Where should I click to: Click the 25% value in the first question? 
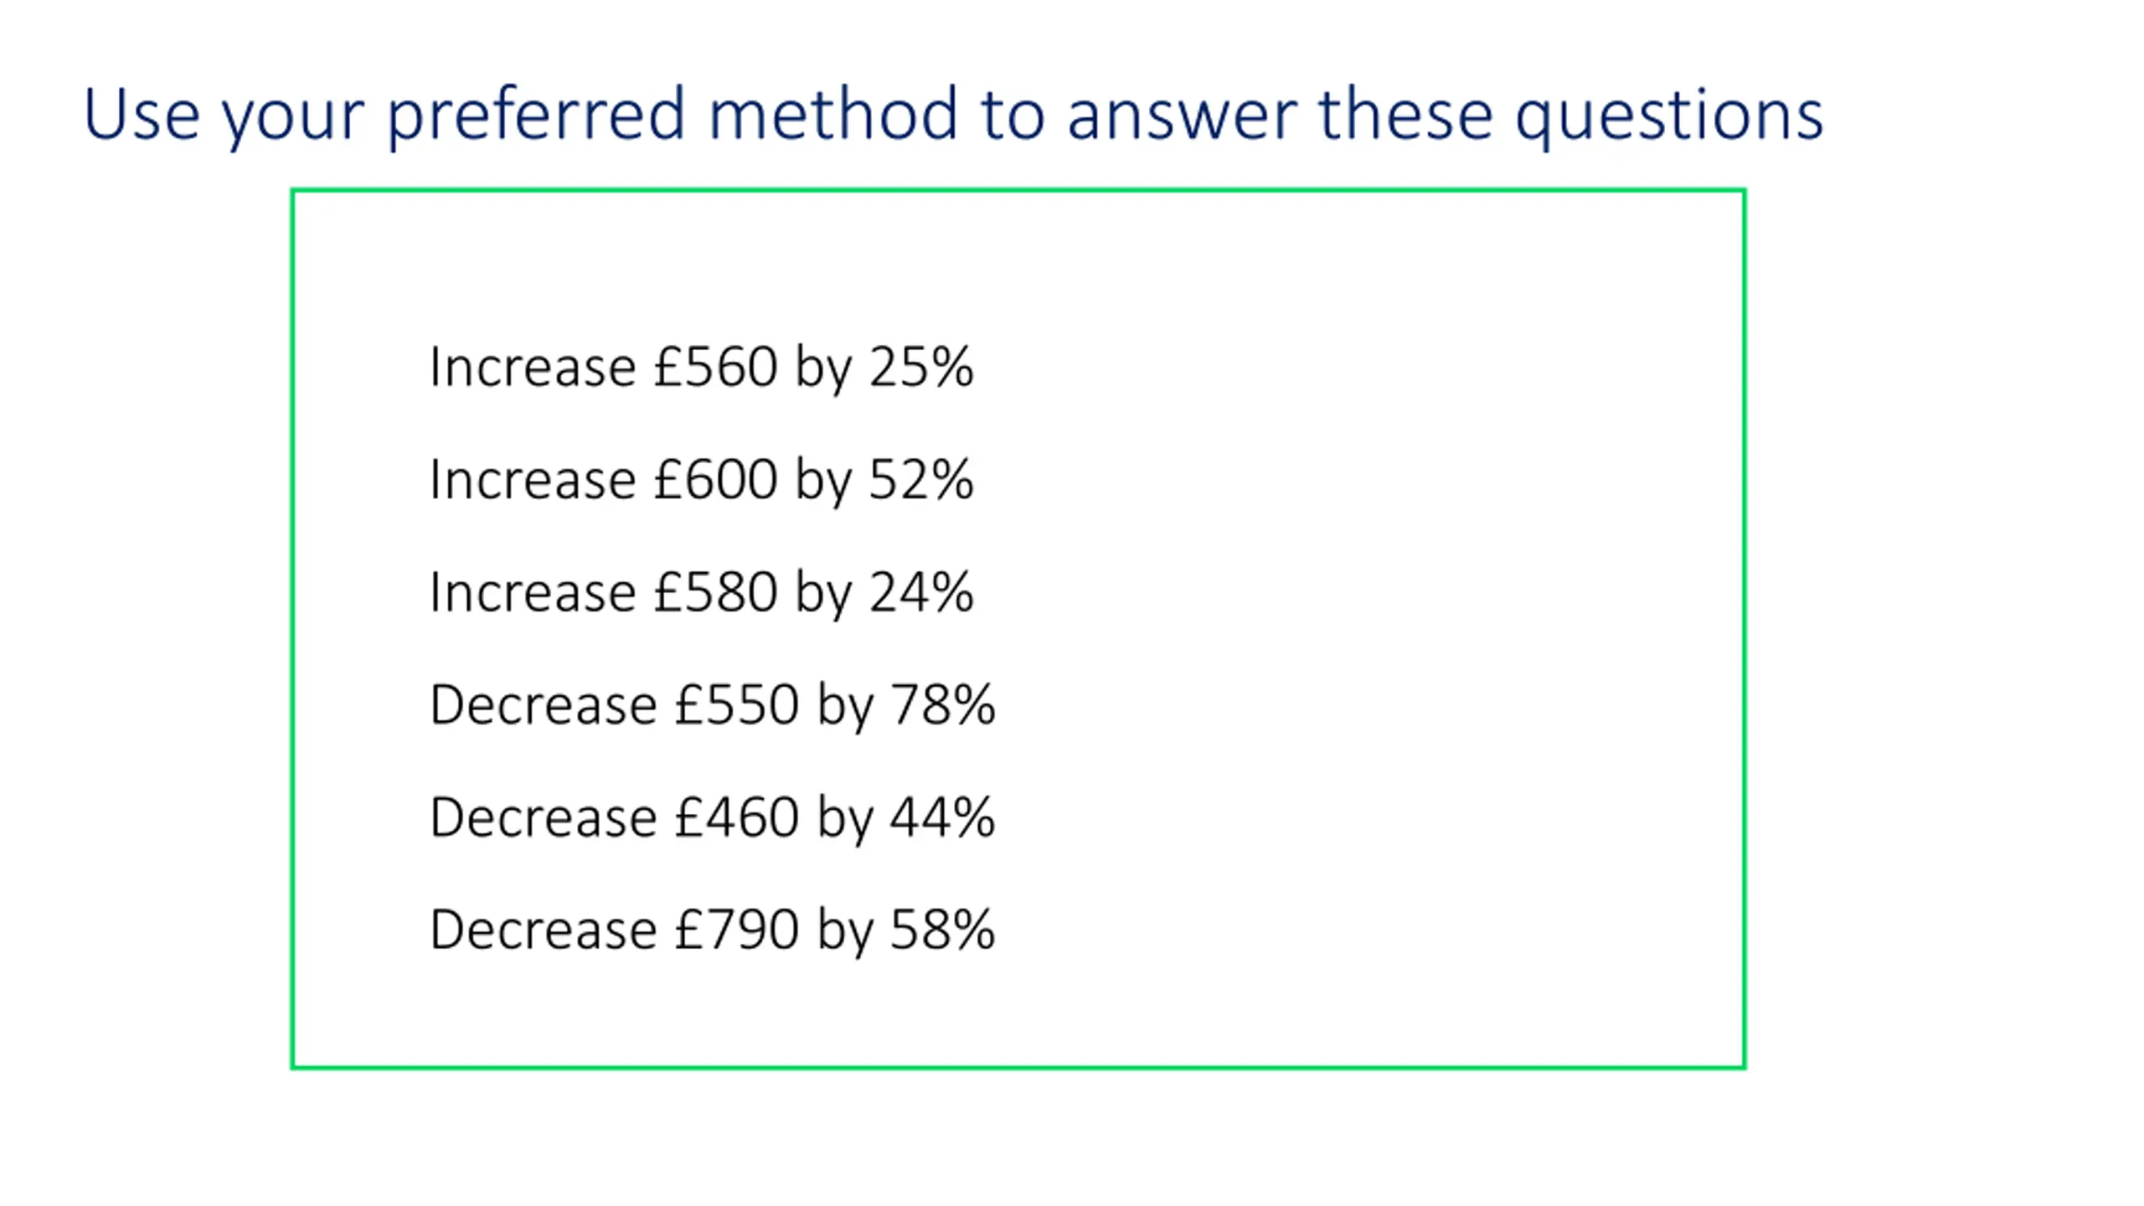click(922, 367)
